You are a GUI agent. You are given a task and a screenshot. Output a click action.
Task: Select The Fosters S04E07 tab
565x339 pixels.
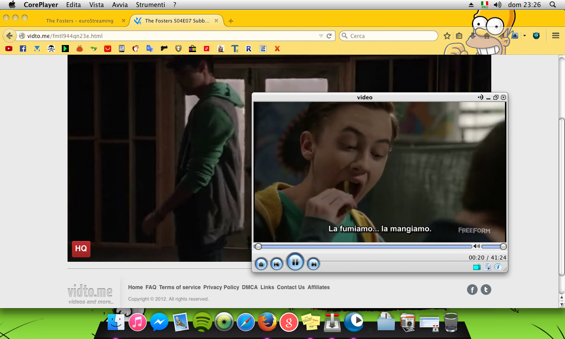177,21
